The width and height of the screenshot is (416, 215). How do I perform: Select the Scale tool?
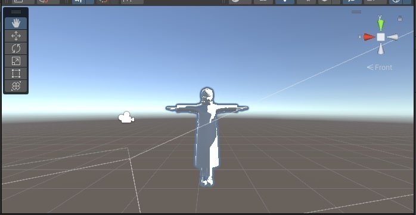tap(16, 61)
